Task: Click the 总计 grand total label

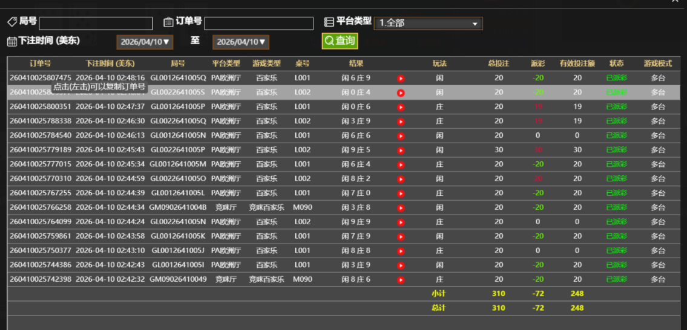Action: (x=439, y=308)
